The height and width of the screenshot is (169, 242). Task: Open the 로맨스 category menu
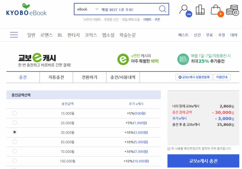click(46, 35)
